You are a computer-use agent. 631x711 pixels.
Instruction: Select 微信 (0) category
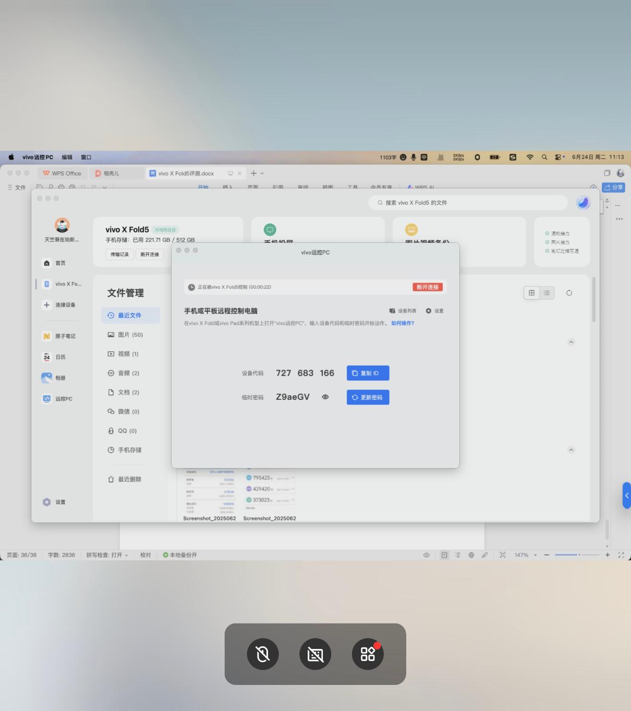point(123,412)
